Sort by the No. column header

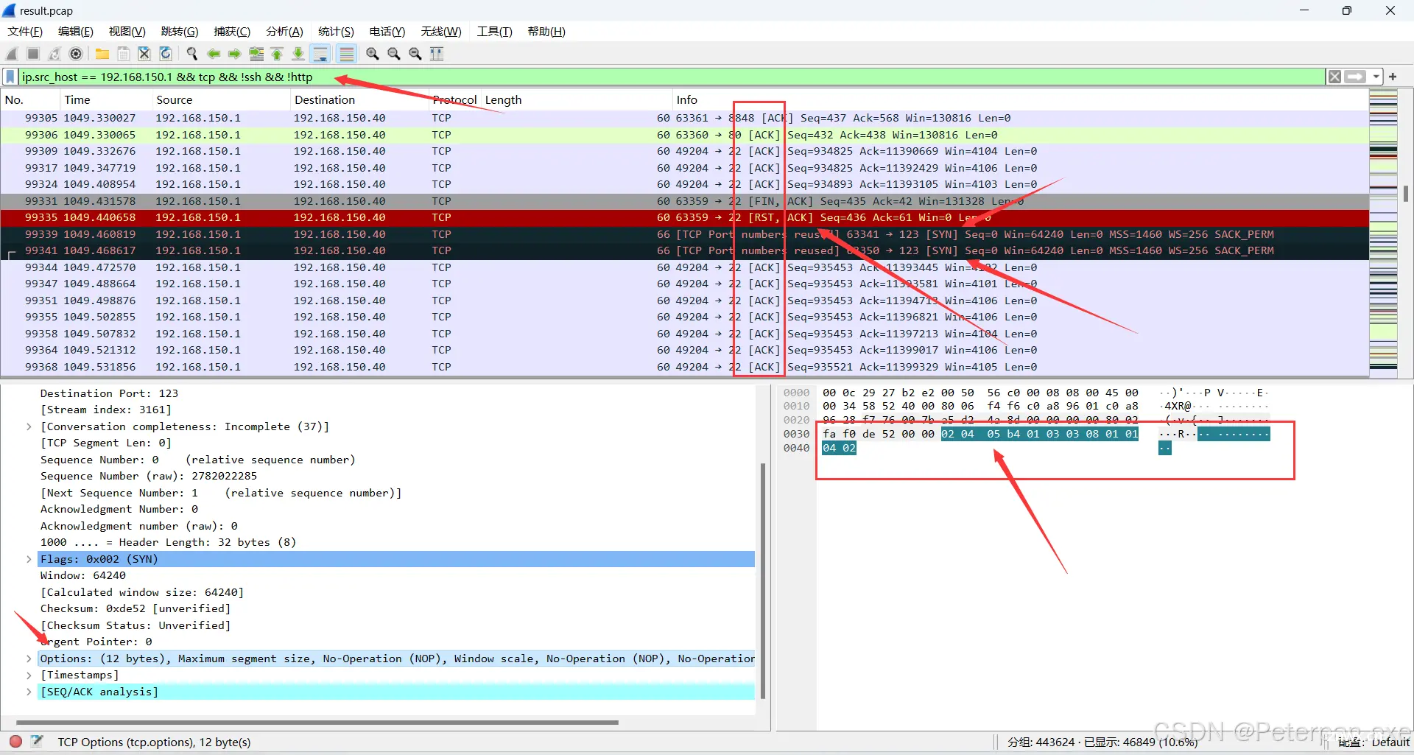click(x=29, y=99)
